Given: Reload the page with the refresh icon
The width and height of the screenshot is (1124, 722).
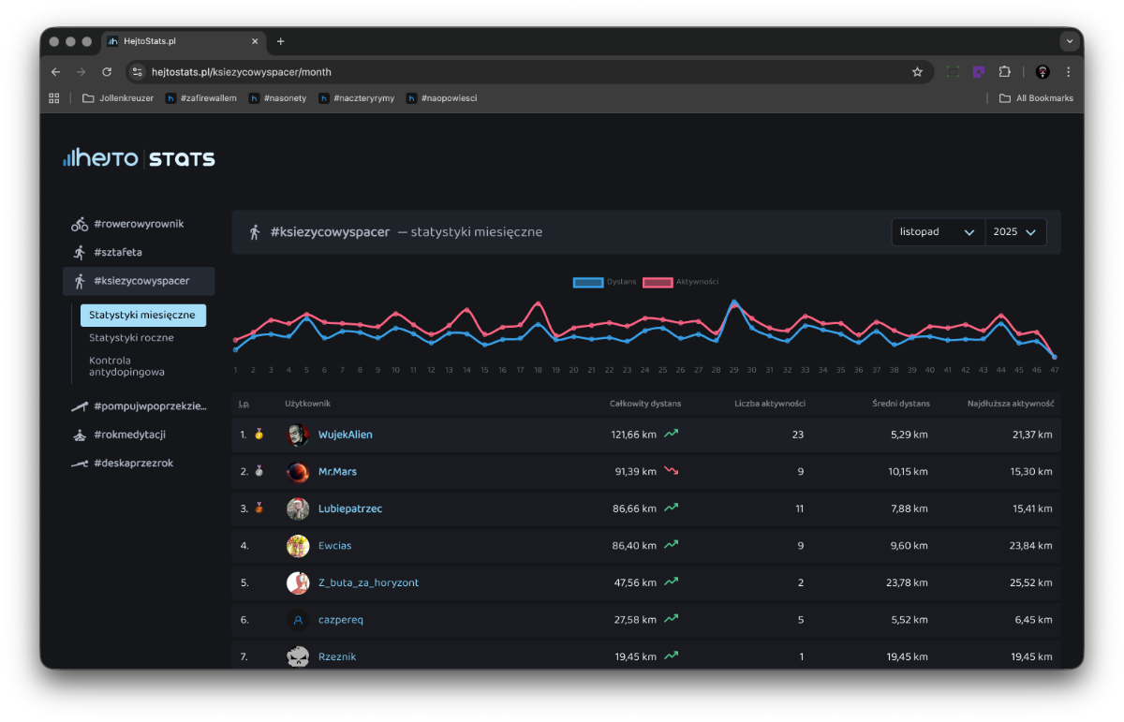Looking at the screenshot, I should pos(107,72).
